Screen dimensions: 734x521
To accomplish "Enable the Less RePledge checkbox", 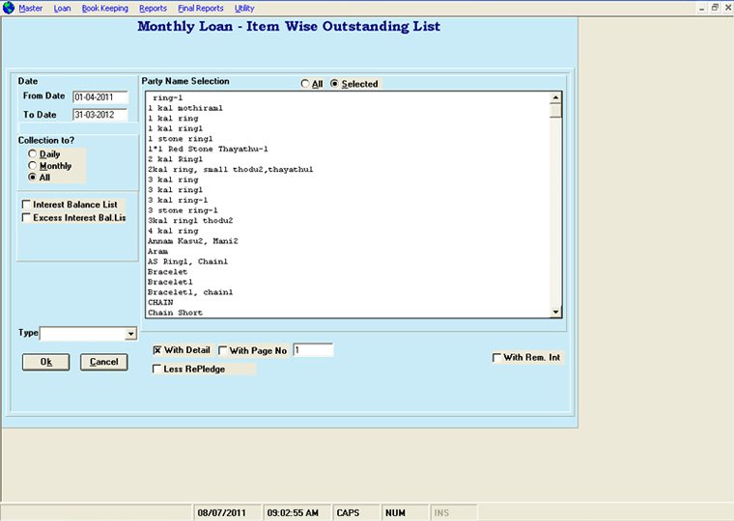I will click(157, 369).
